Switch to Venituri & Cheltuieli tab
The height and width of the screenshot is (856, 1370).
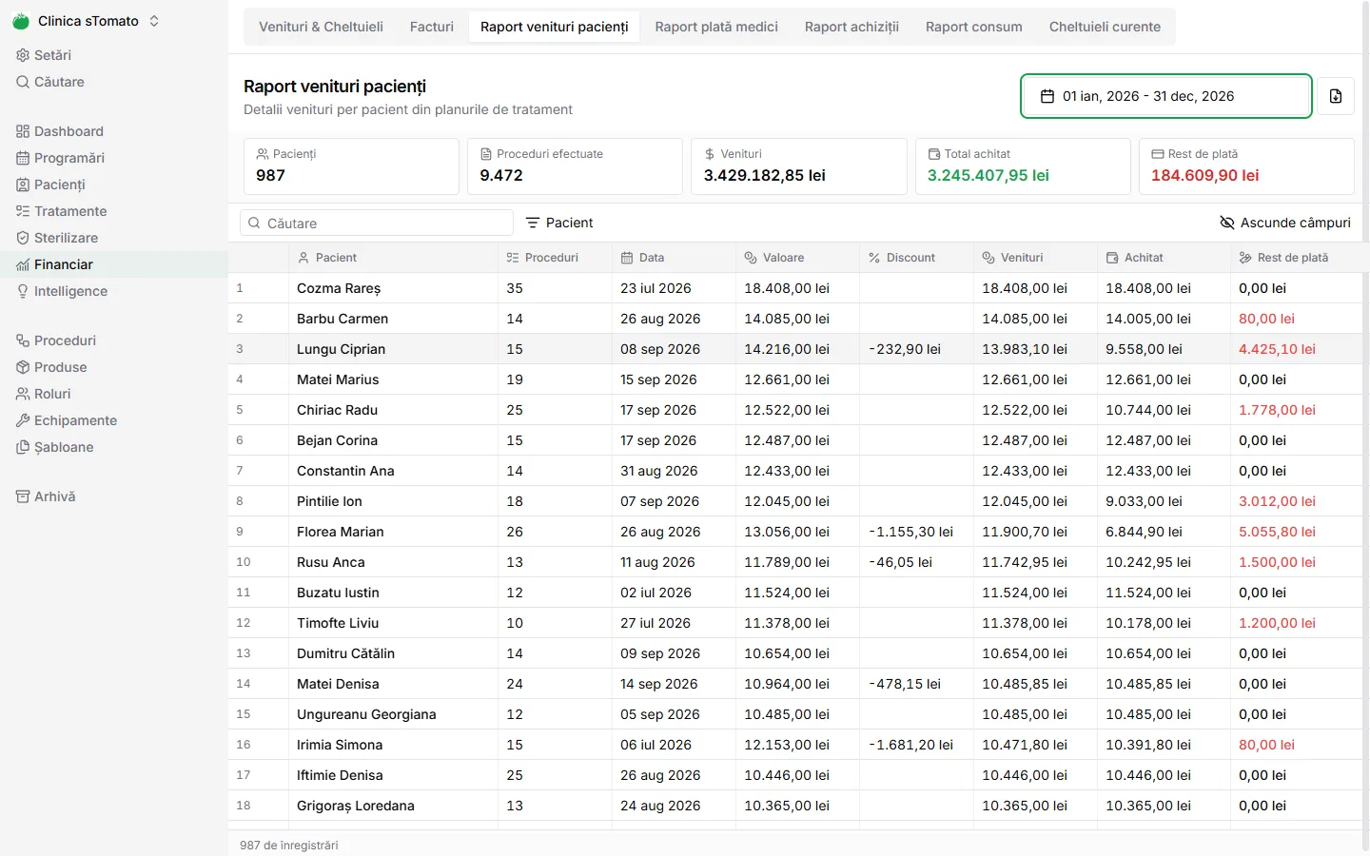pos(321,27)
